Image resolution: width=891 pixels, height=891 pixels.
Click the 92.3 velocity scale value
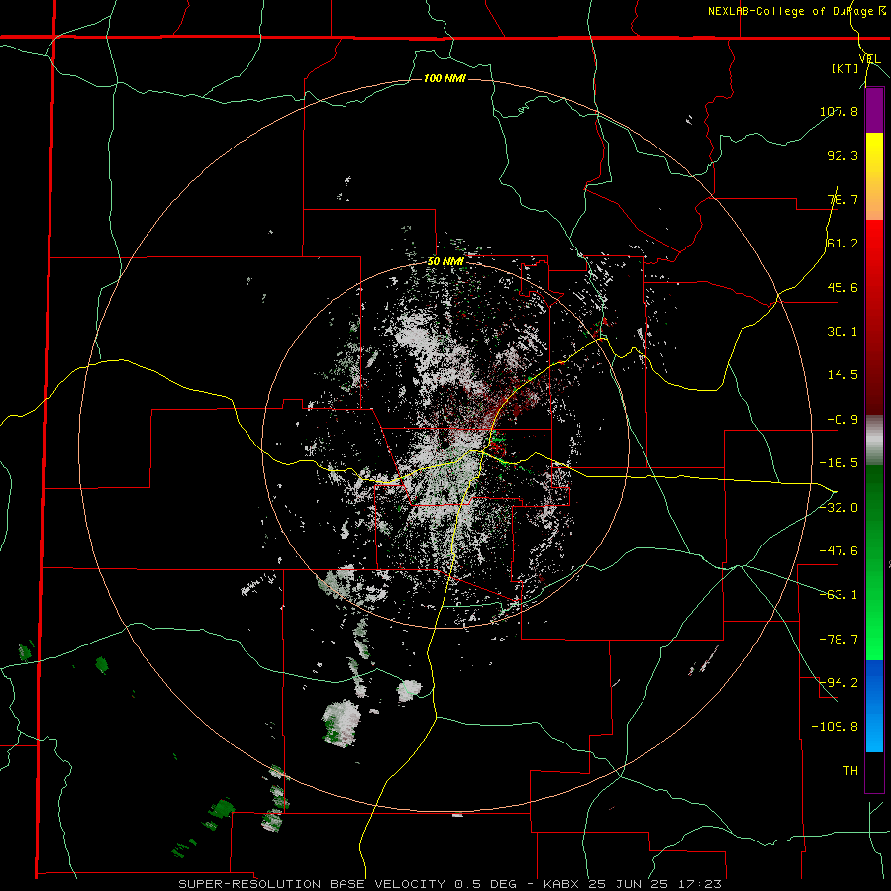(x=842, y=155)
